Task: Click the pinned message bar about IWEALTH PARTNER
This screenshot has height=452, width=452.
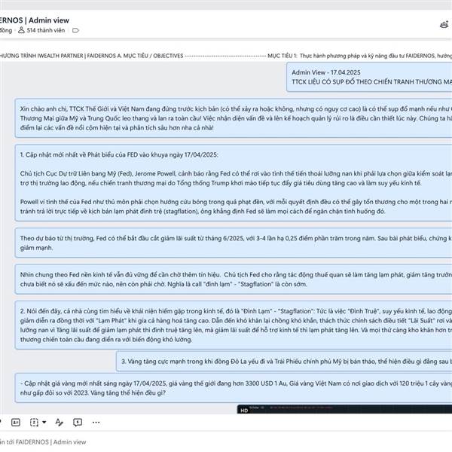Action: 226,56
